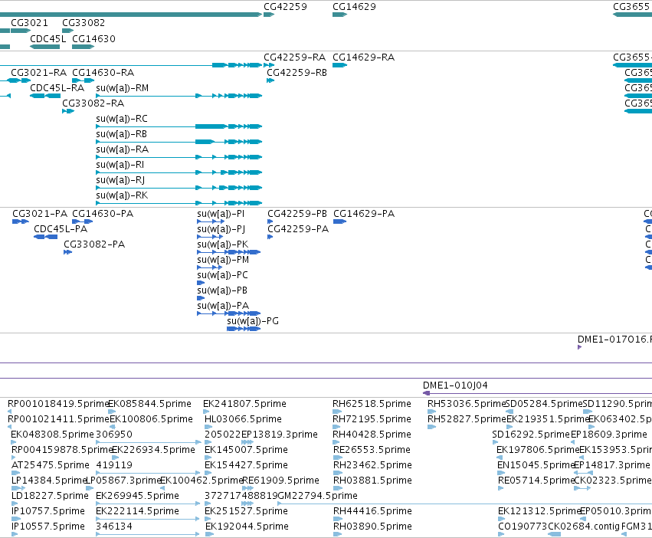Select transcript su(w[a])-RC

[x=122, y=119]
